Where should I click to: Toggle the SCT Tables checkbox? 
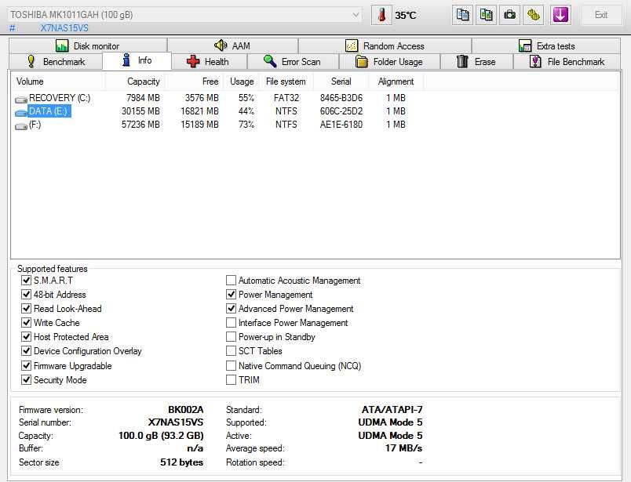[231, 351]
